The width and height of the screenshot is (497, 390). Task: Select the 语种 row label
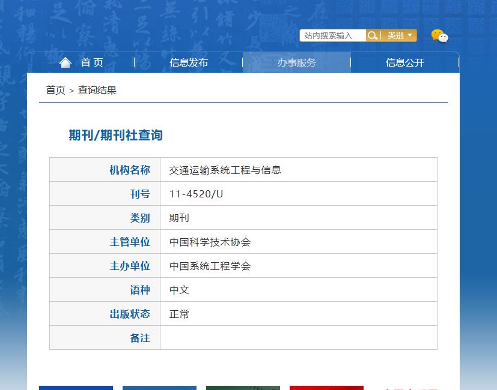pyautogui.click(x=140, y=290)
